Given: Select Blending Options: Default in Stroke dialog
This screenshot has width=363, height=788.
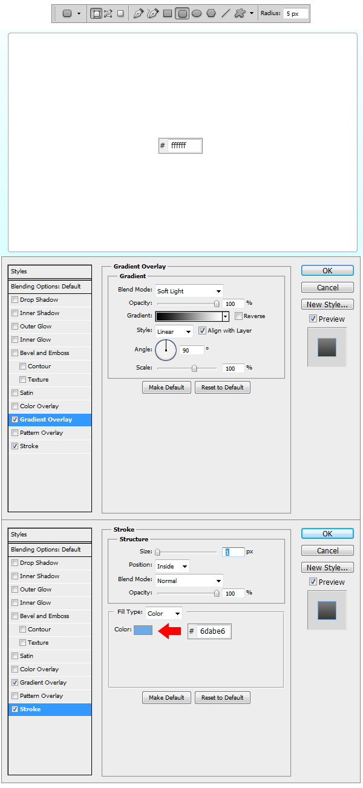Looking at the screenshot, I should [50, 550].
